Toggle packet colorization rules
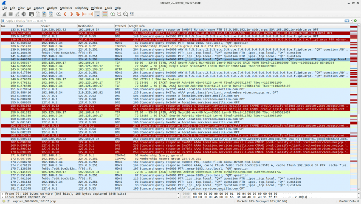The image size is (361, 204). tap(105, 14)
